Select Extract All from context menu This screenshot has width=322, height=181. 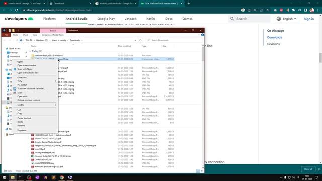[x=22, y=78]
